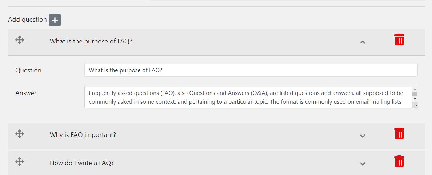Click drag handle for 'Why is FAQ important?'

pos(20,134)
